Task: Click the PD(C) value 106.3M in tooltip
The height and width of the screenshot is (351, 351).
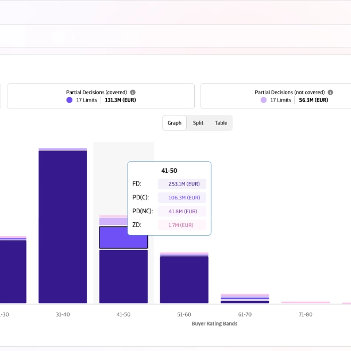Action: tap(182, 198)
